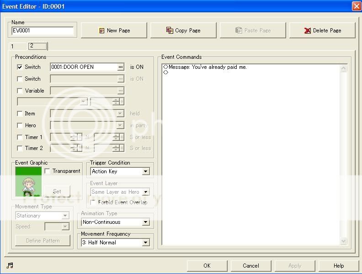
Task: Select event page tab 2
Action: (x=37, y=46)
